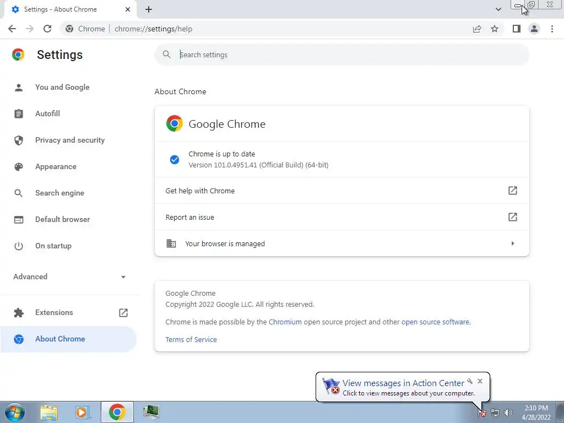The height and width of the screenshot is (423, 564).
Task: Select About Chrome in the sidebar
Action: coord(68,339)
